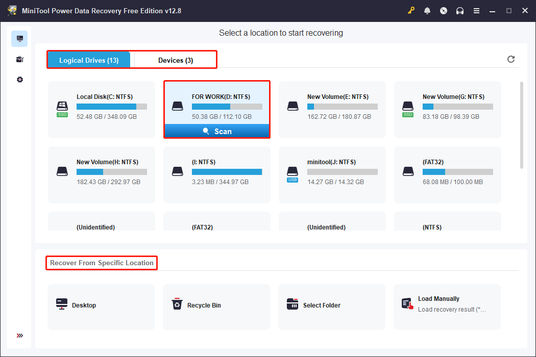This screenshot has width=536, height=357.
Task: Click the key register icon in title bar
Action: point(411,11)
